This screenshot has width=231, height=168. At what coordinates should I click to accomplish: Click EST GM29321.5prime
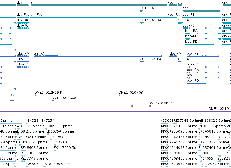pyautogui.click(x=32, y=137)
